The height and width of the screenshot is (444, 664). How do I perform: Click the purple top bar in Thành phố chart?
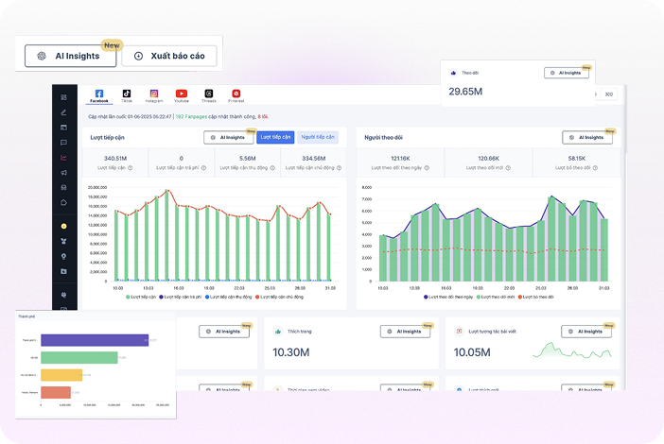tap(95, 340)
